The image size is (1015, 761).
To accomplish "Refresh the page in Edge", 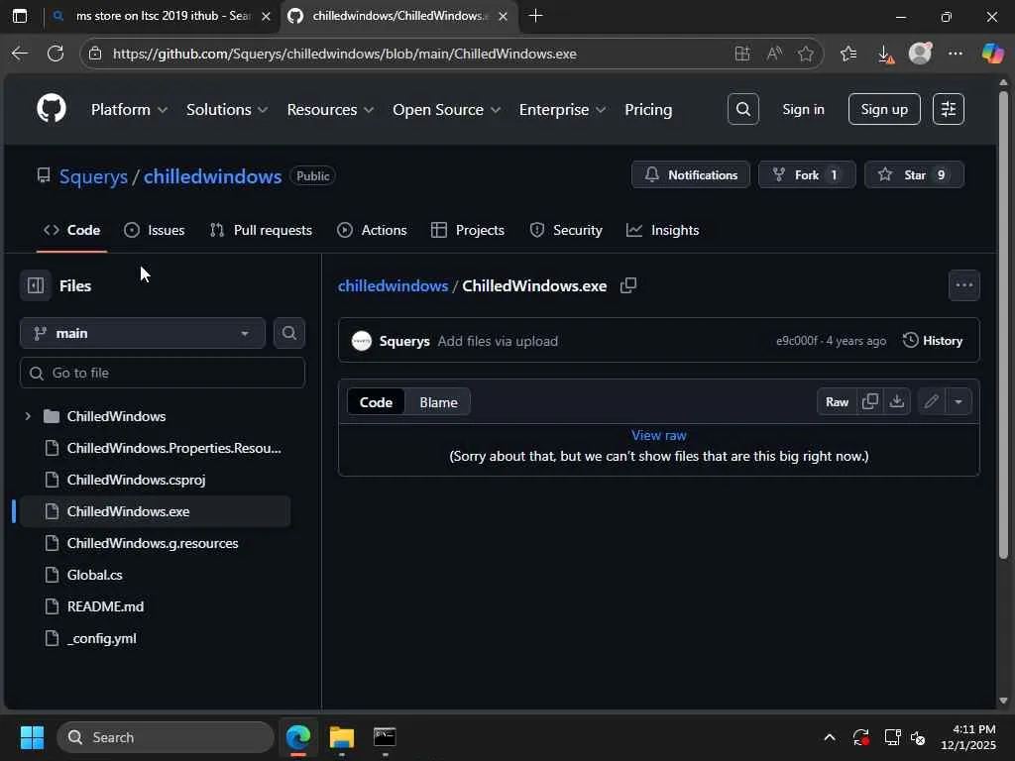I will point(56,54).
